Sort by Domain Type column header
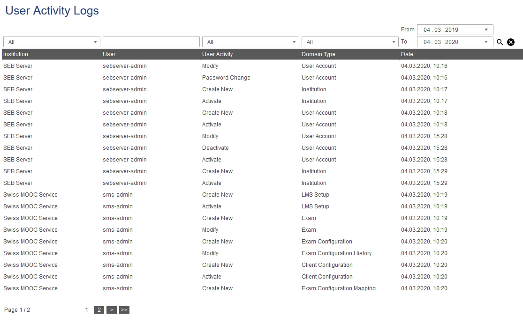This screenshot has width=523, height=324. click(x=318, y=54)
